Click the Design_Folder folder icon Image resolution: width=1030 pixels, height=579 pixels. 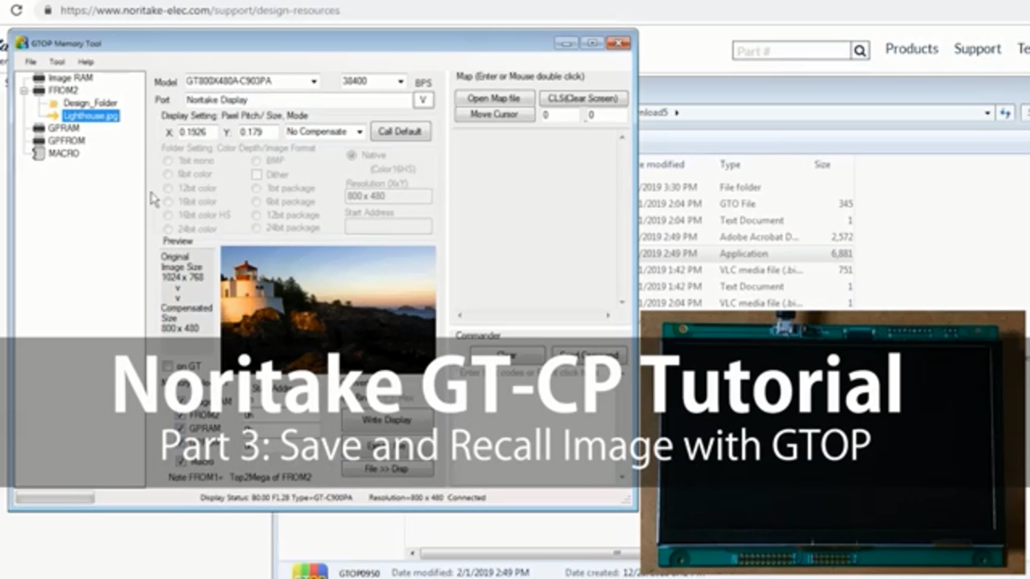click(55, 103)
